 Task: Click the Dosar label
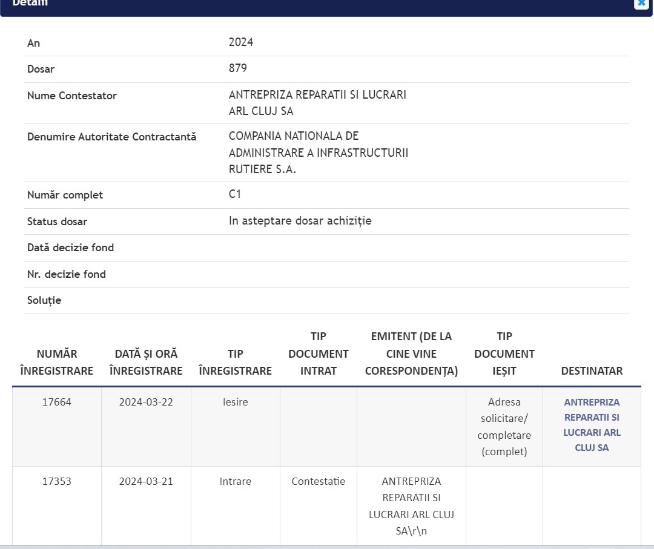(x=41, y=69)
